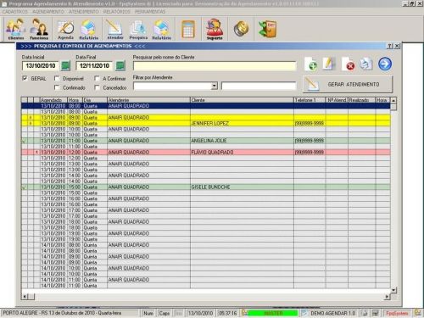Click the Pesquisar pelo nome do Cliente field
The width and height of the screenshot is (424, 318).
coord(215,66)
